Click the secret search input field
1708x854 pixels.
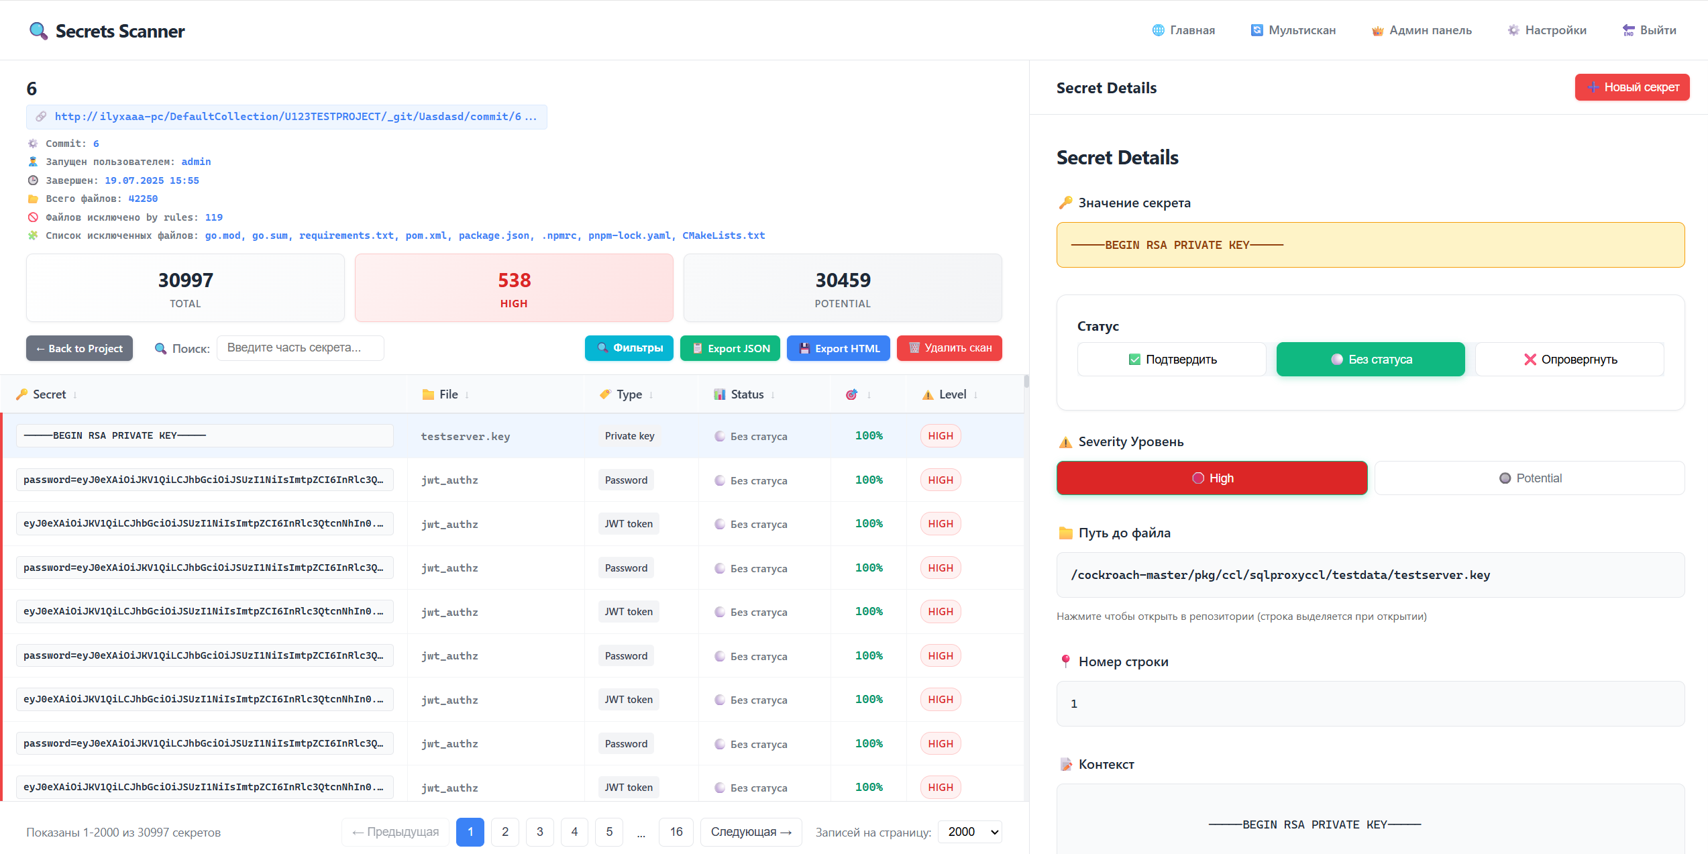click(300, 348)
